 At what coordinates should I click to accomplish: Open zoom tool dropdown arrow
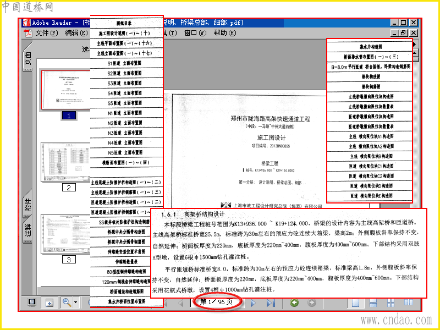click(76, 302)
